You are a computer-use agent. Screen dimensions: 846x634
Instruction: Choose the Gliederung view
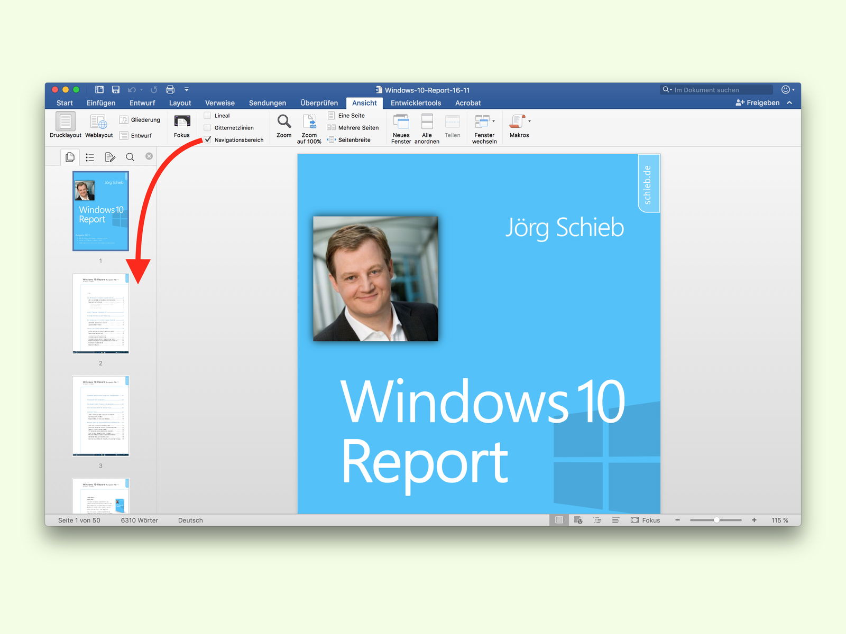(140, 120)
